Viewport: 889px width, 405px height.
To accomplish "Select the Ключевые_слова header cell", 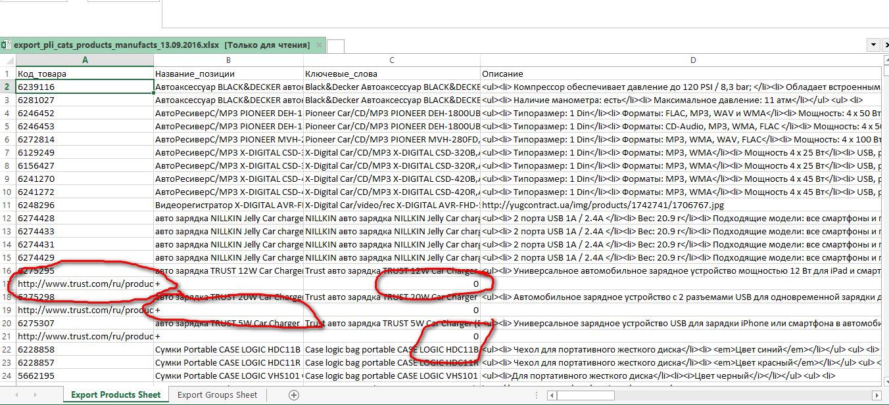I will point(392,74).
